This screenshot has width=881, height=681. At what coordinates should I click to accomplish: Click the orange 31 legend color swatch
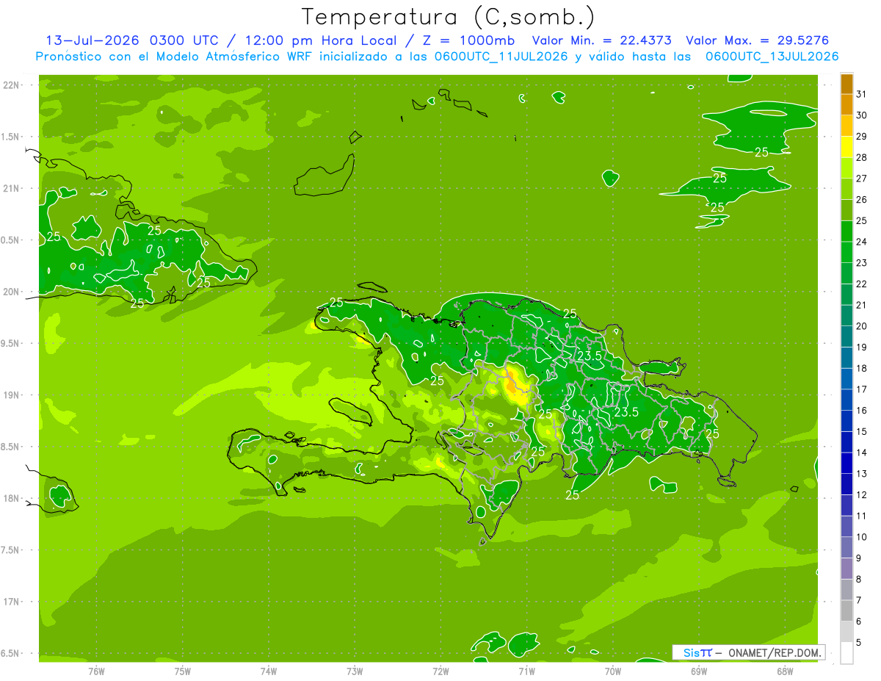[x=846, y=84]
